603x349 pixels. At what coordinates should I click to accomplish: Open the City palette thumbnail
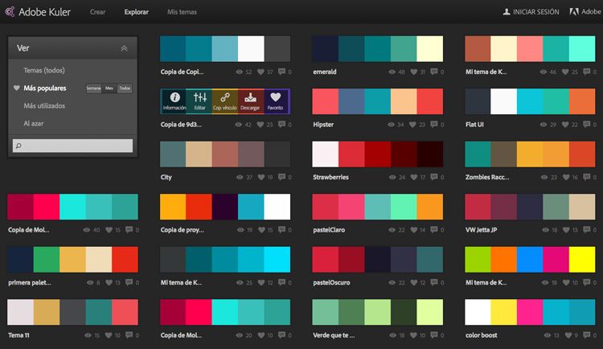[x=225, y=154]
